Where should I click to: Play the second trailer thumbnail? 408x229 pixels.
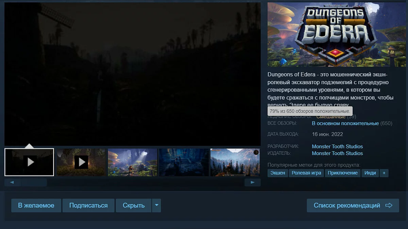pos(81,162)
